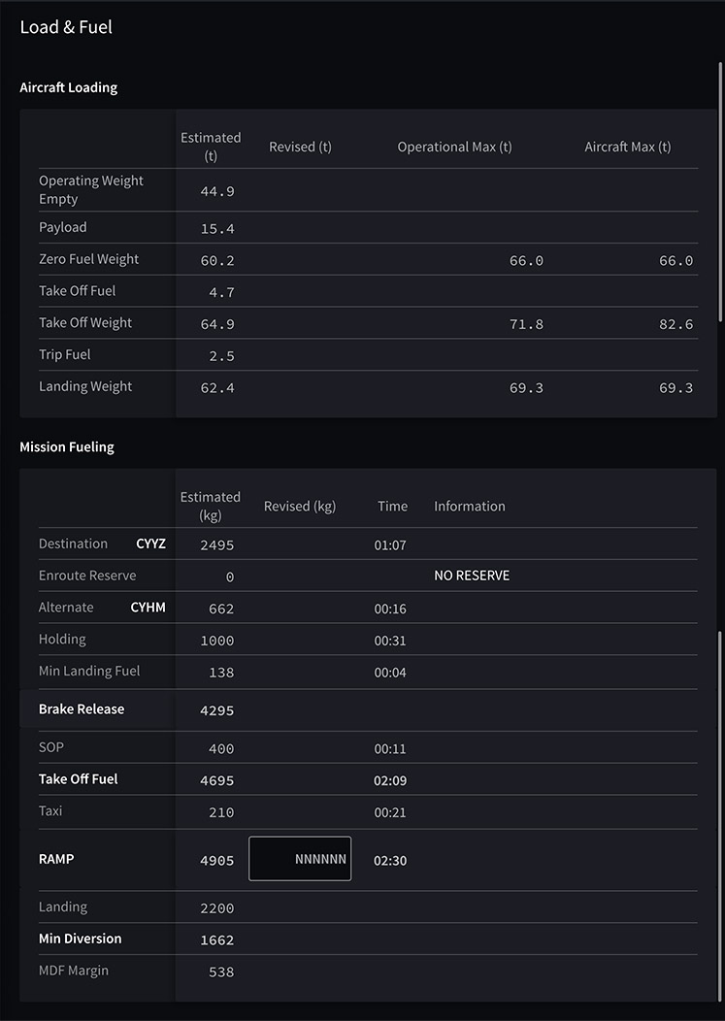Click the Take Off Fuel time 02:09
Screen dimensions: 725x1021
pos(390,780)
